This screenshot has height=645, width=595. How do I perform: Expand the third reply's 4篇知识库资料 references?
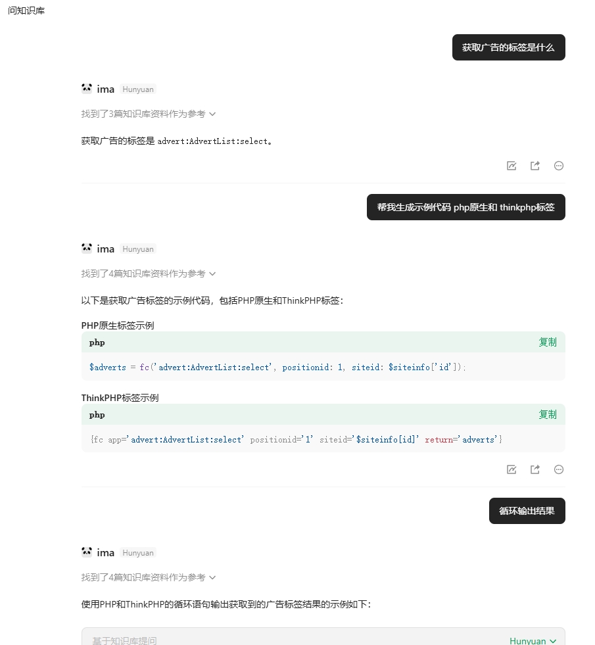pyautogui.click(x=149, y=577)
